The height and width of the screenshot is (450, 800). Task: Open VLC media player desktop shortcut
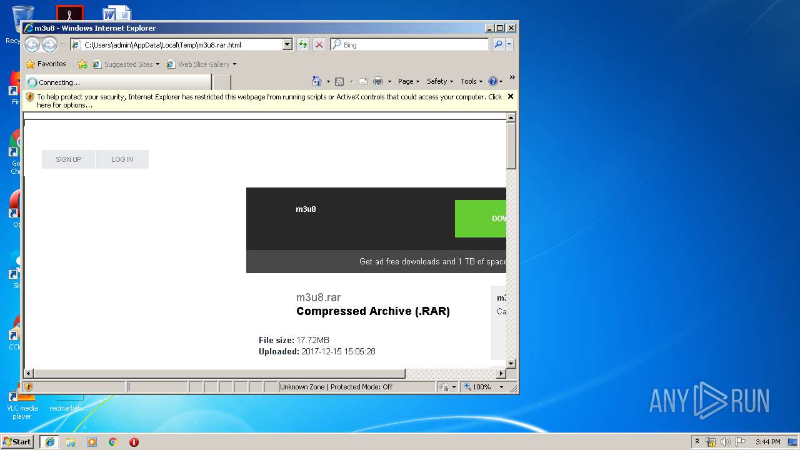(x=22, y=403)
